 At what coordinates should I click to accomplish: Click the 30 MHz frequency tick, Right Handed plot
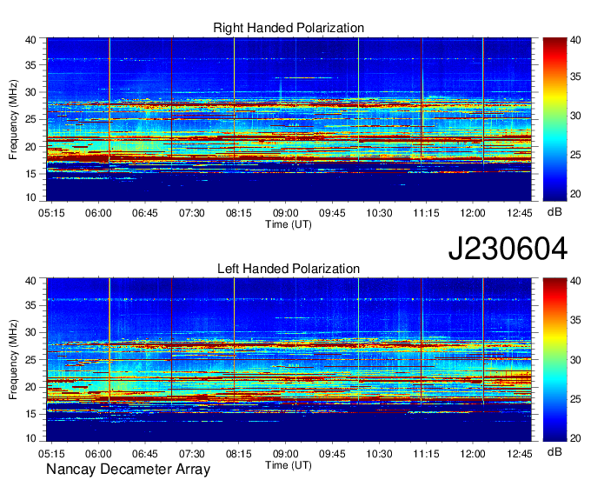tap(30, 92)
